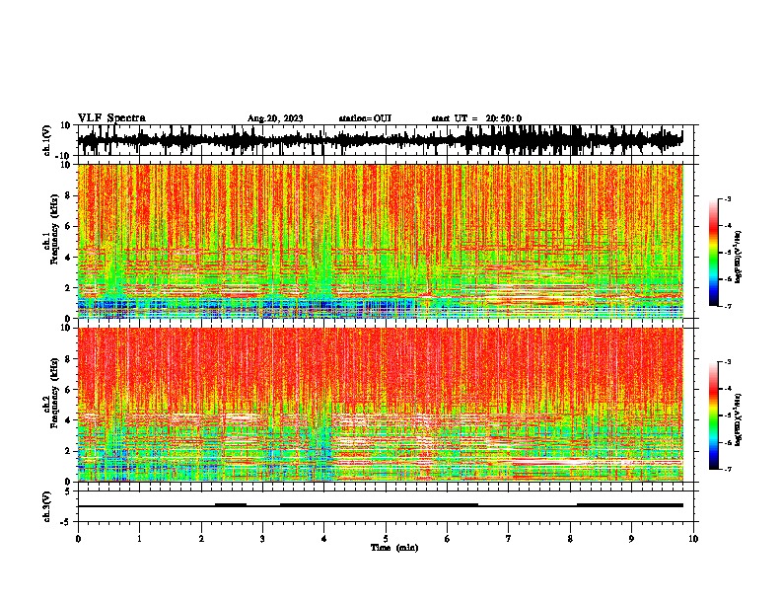Click the "-10" tick on ch.1(V) waveform axis

click(64, 156)
